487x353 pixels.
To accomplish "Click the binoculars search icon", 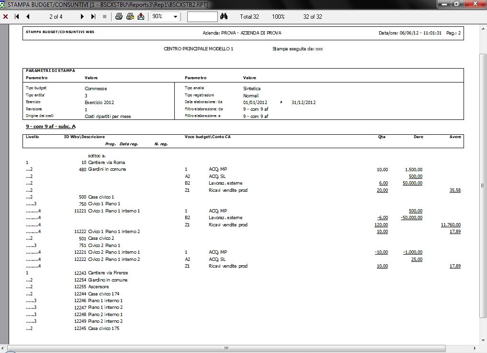I will click(x=224, y=17).
